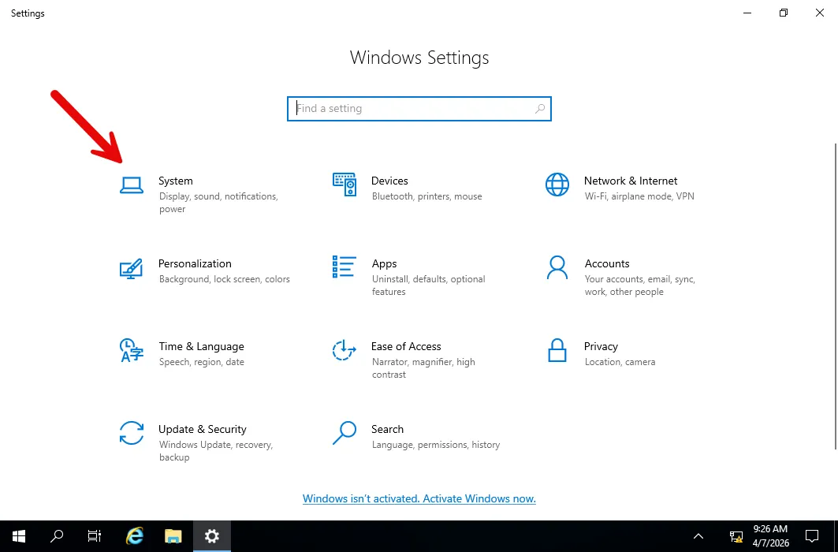
Task: Click the taskbar clock showing 9:26 AM
Action: (x=770, y=536)
